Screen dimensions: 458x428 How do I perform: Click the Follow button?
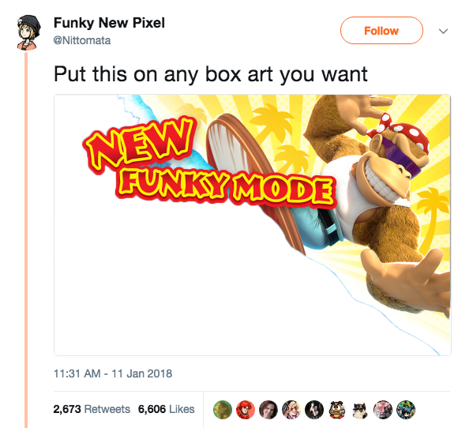(381, 31)
